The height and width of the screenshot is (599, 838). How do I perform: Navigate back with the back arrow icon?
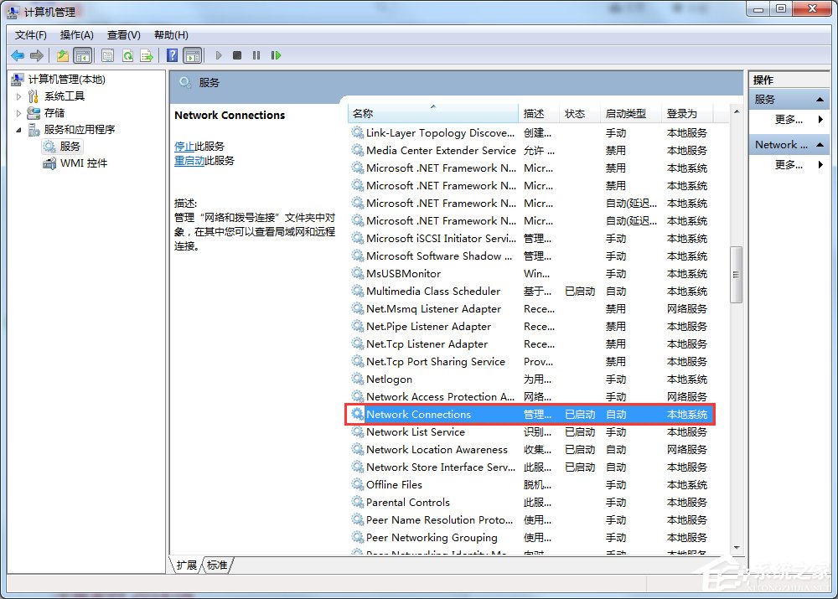18,55
